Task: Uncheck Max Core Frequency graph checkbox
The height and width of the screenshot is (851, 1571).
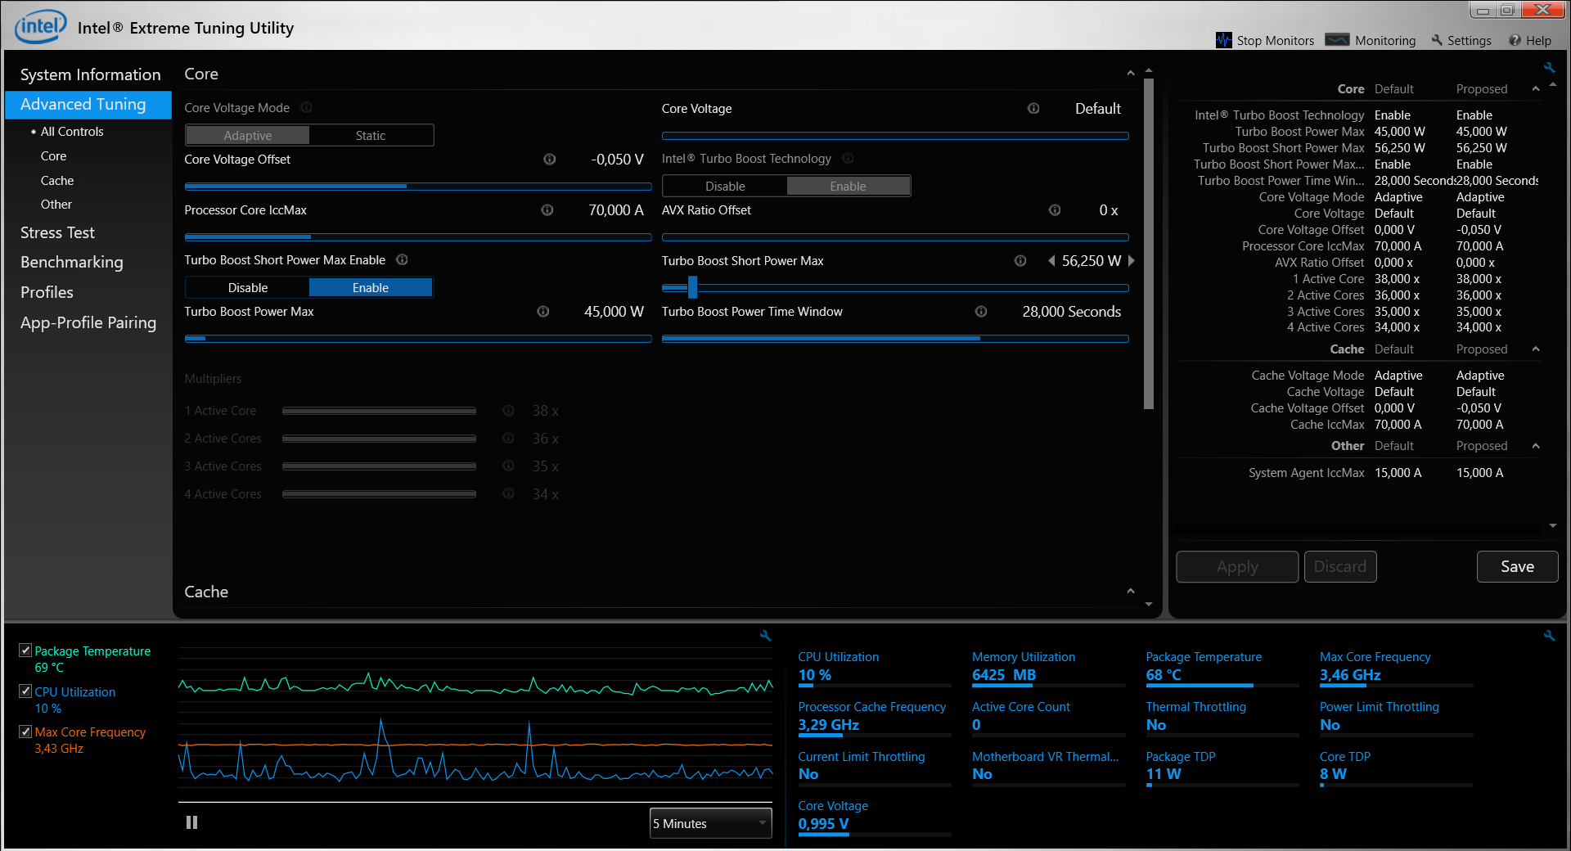Action: [x=25, y=731]
